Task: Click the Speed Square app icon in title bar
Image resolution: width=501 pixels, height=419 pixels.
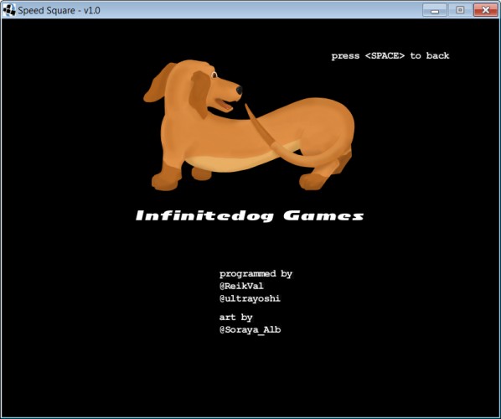Action: pyautogui.click(x=9, y=10)
